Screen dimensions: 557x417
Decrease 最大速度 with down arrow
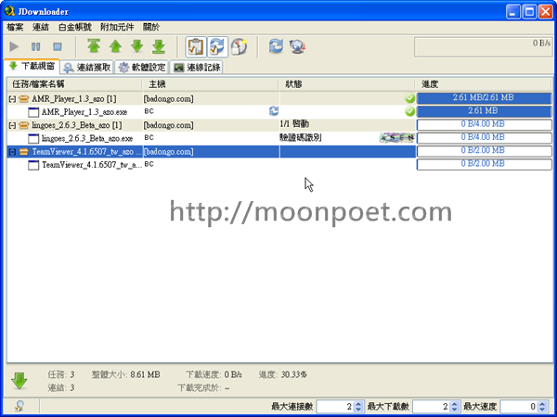542,410
